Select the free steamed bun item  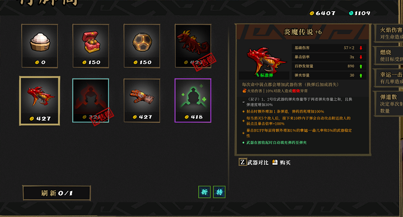pyautogui.click(x=40, y=46)
